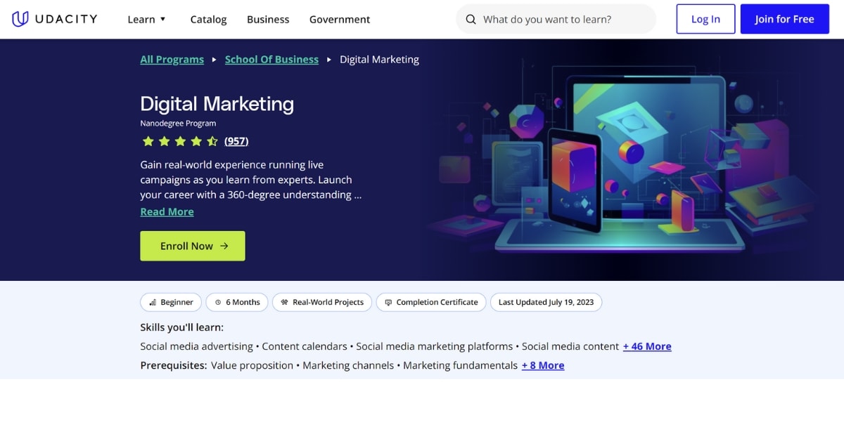Click the Digital Marketing breadcrumb text

[x=379, y=60]
